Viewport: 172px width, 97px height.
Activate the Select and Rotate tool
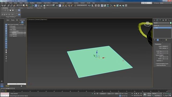(39, 5)
